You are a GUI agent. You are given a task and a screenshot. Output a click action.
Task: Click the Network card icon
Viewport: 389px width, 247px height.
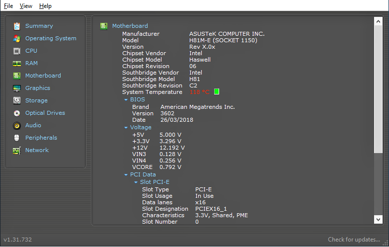pyautogui.click(x=16, y=151)
